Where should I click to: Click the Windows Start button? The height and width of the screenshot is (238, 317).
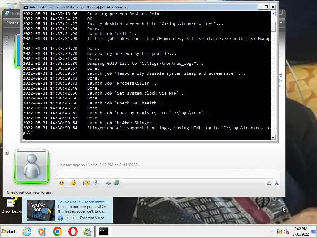(8, 231)
